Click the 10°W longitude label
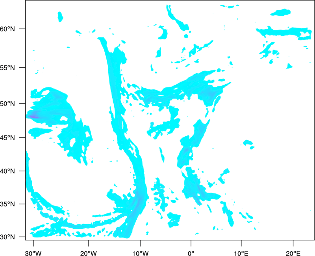The image size is (315, 256). tap(141, 253)
